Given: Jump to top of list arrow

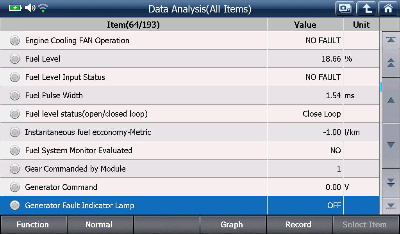Looking at the screenshot, I should coord(391,40).
